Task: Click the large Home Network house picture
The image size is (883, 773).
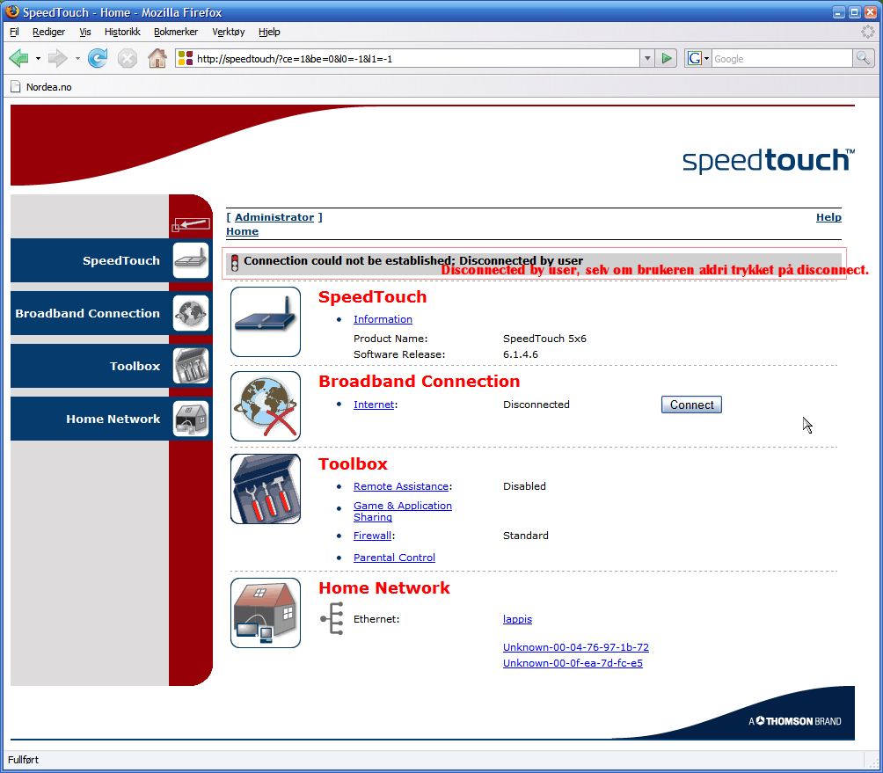Action: point(266,613)
